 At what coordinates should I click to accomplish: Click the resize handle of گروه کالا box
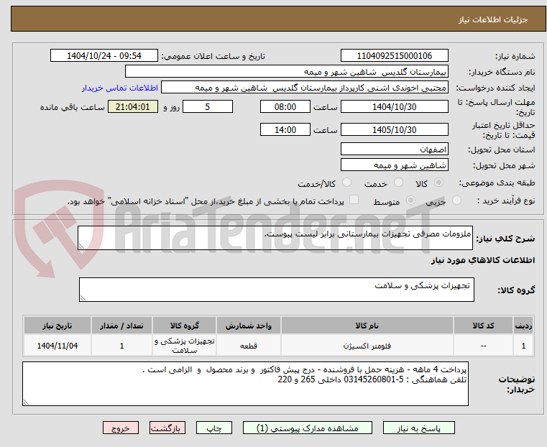[83, 298]
